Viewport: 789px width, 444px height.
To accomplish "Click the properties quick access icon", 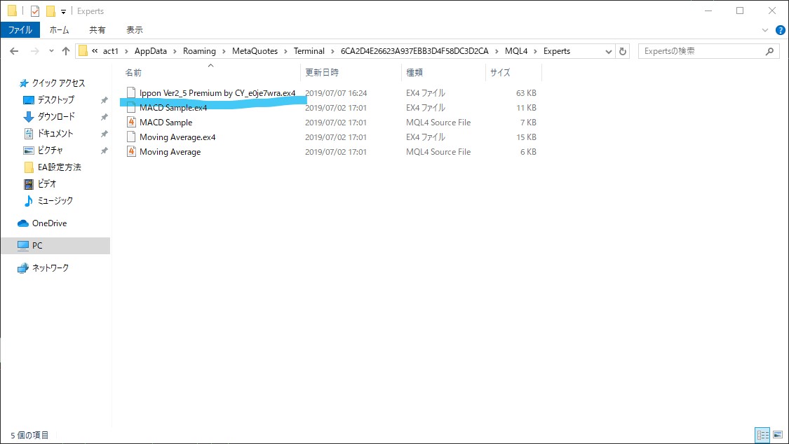I will [35, 11].
